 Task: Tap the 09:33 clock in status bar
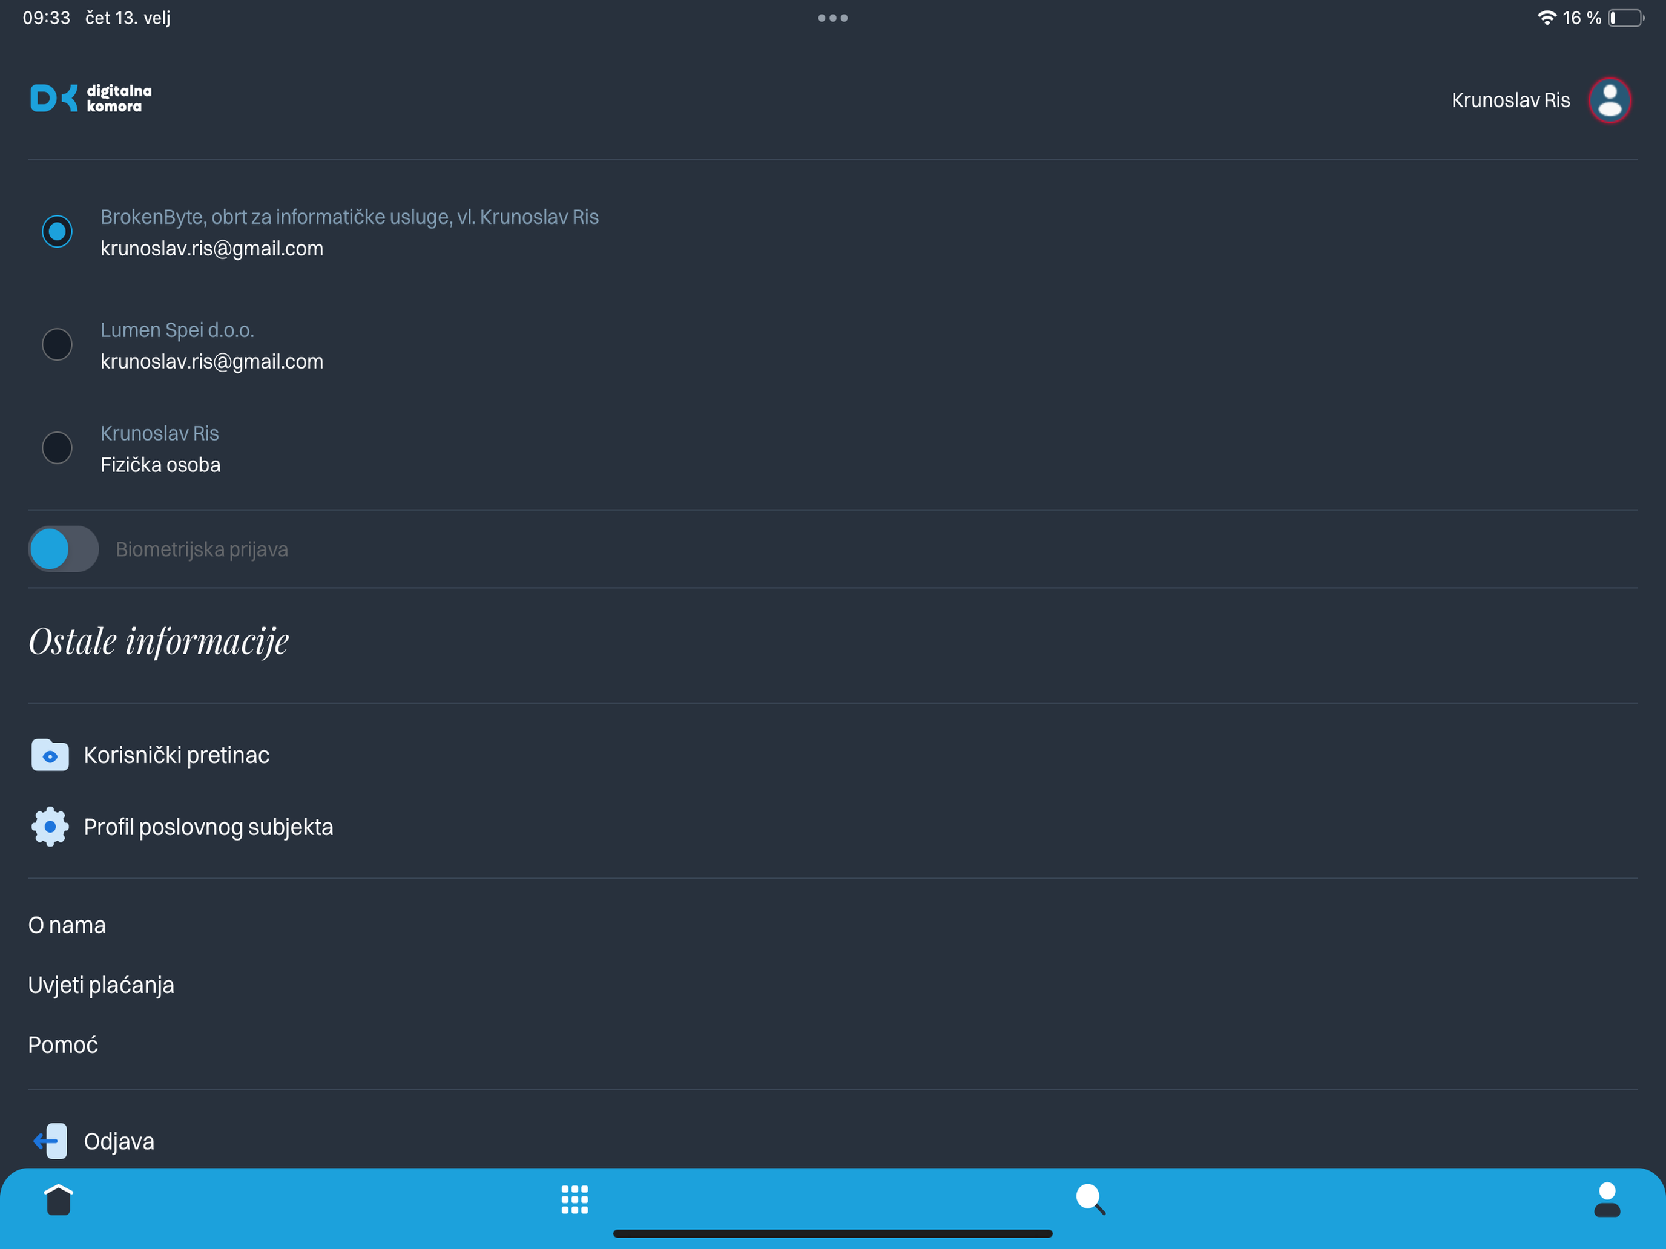click(46, 18)
